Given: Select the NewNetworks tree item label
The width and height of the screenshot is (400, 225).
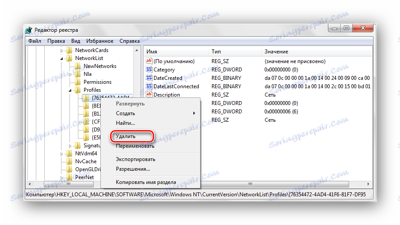Looking at the screenshot, I should (x=100, y=66).
